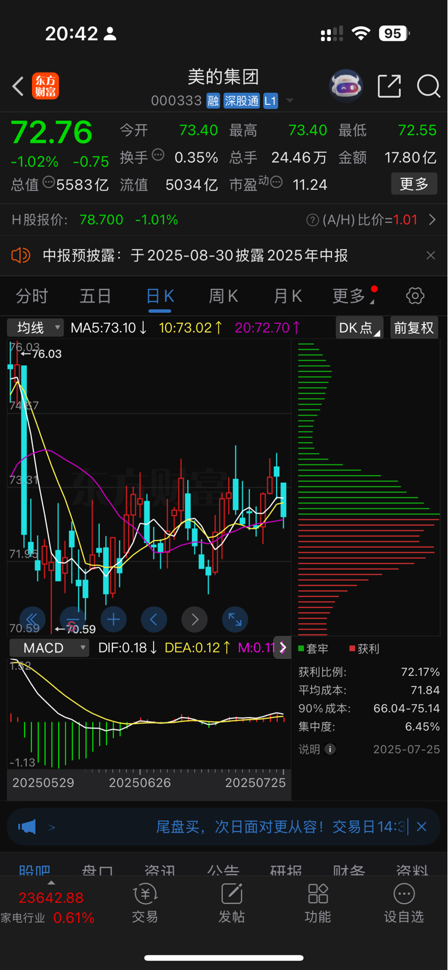Open 前复权 adjustment selector
This screenshot has width=448, height=970.
tap(414, 327)
